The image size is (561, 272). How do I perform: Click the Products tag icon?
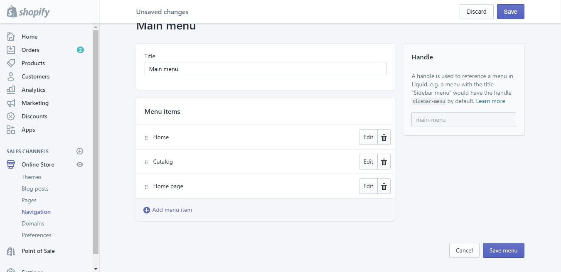pyautogui.click(x=11, y=63)
